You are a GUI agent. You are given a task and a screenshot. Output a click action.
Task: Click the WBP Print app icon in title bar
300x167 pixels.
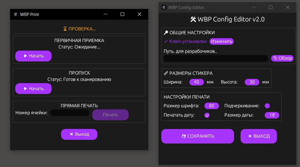click(x=16, y=14)
